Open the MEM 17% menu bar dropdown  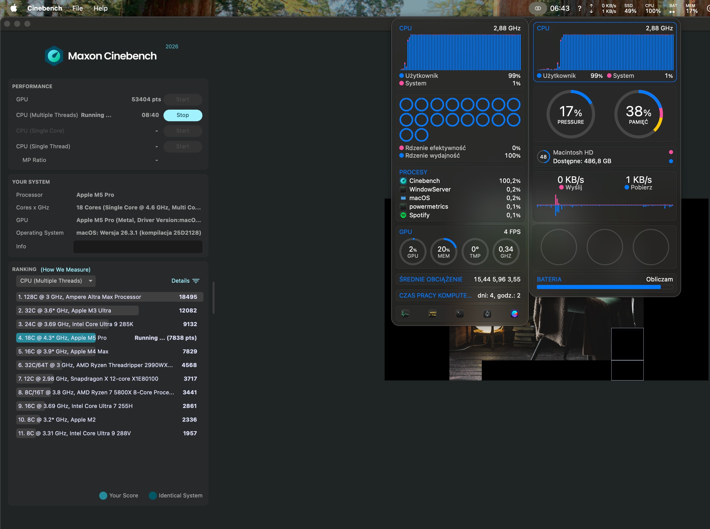pos(691,8)
